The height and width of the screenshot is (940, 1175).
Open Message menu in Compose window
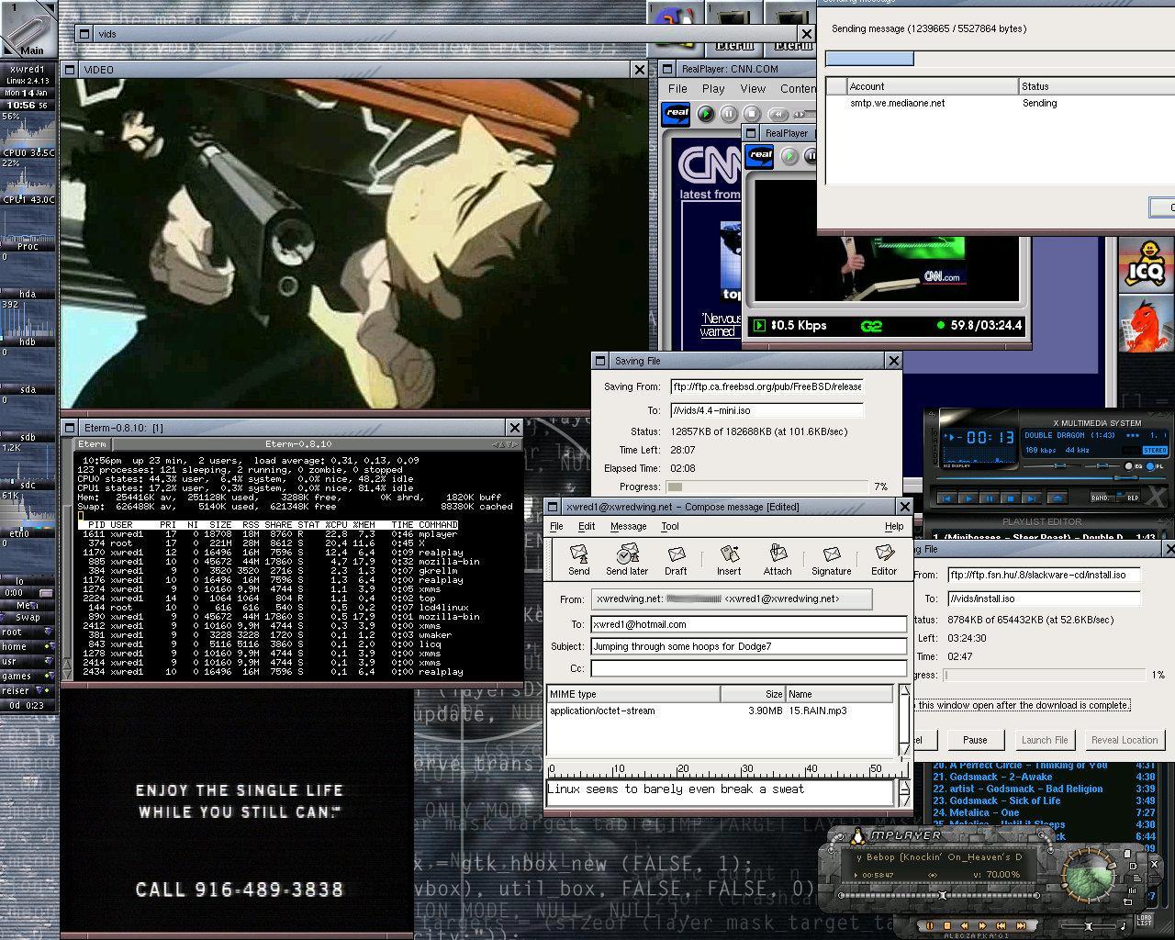628,526
